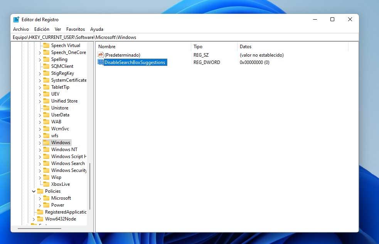Click the (valor no establecido) data cell
The width and height of the screenshot is (379, 244).
coord(262,55)
